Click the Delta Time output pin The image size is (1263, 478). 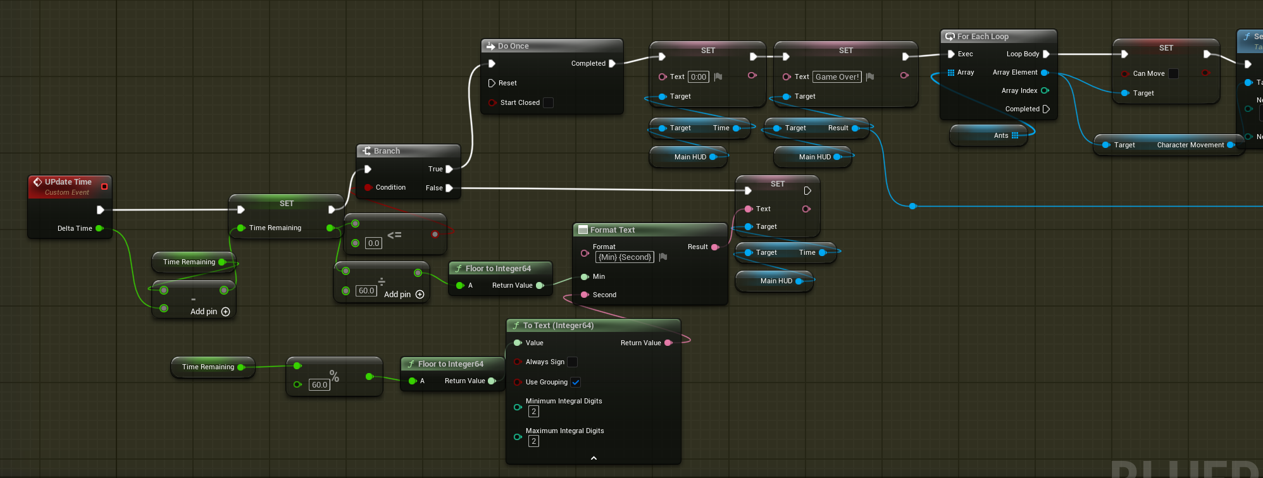pos(99,228)
